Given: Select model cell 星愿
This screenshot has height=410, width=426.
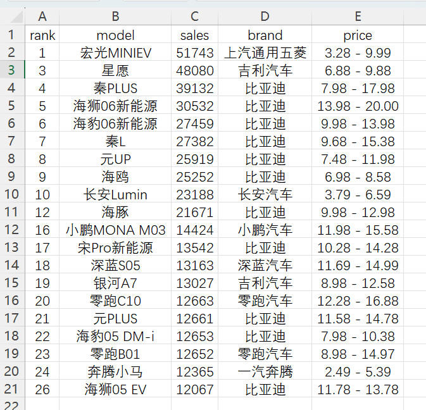Looking at the screenshot, I should tap(115, 70).
